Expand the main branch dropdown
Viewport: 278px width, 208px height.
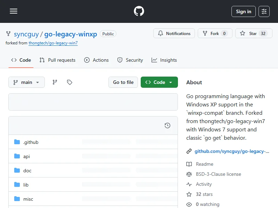coord(26,82)
